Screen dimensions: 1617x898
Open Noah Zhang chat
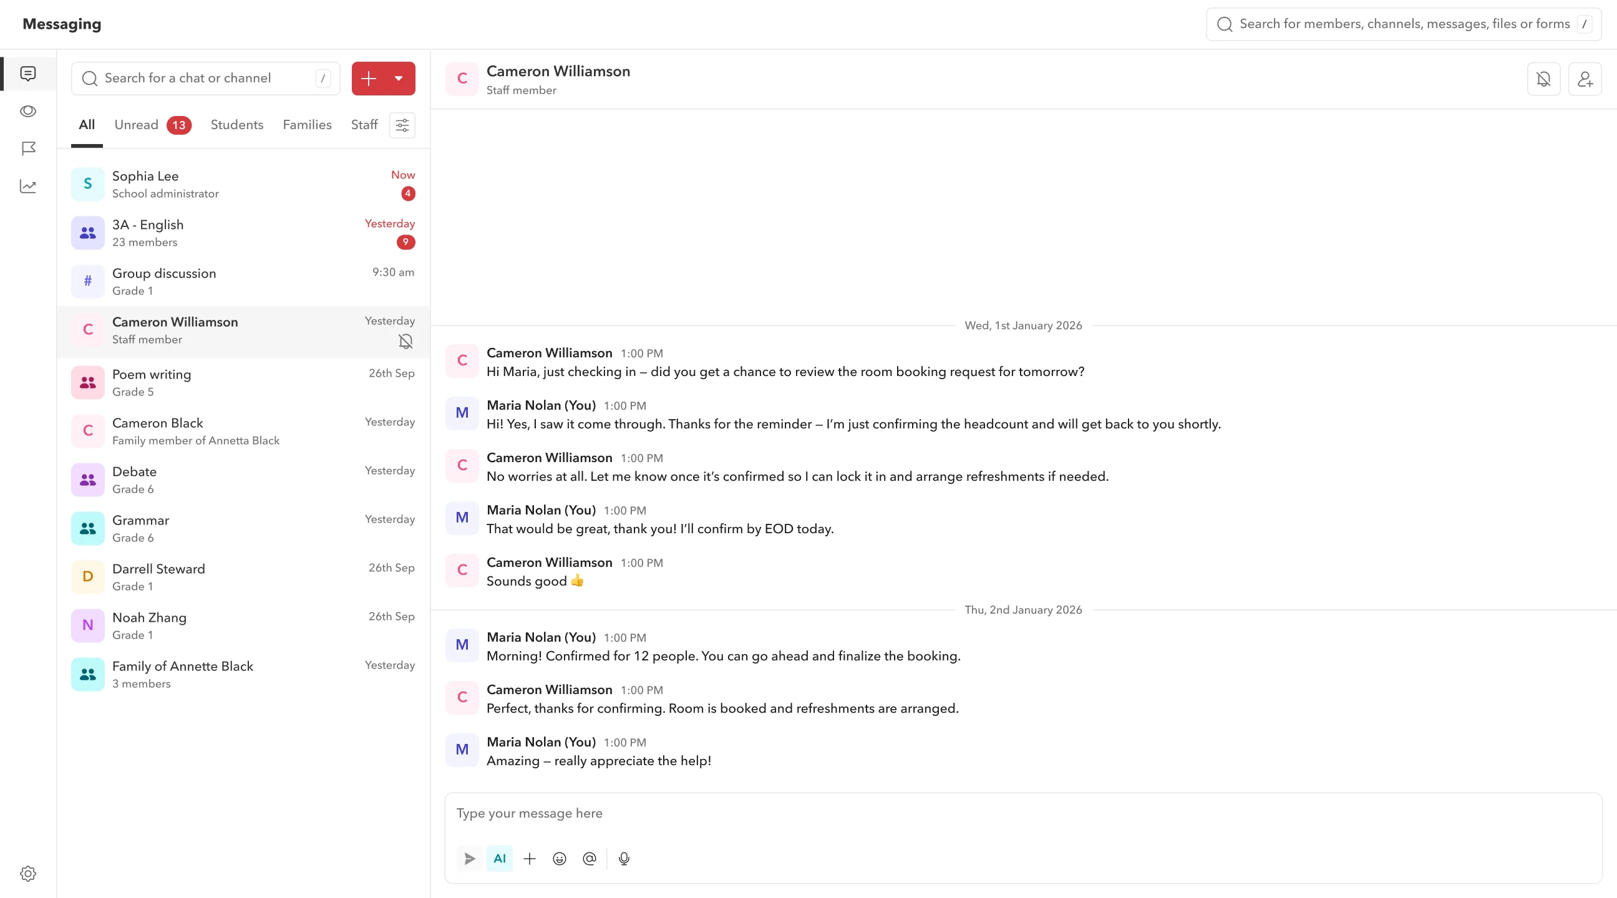coord(243,626)
